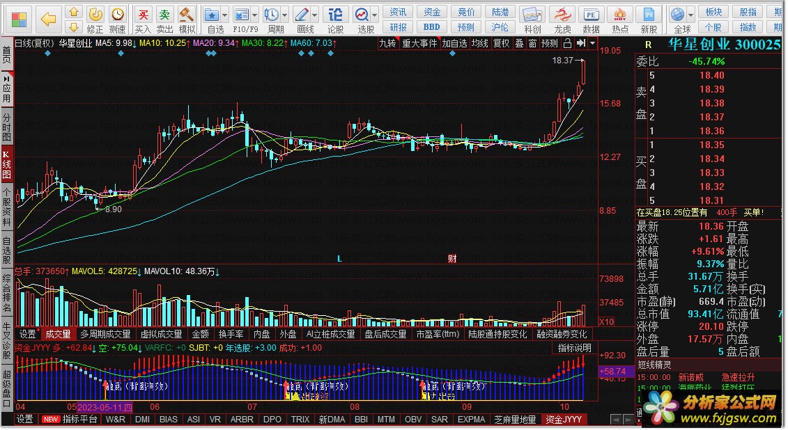Select the 资金JYYY indicator tab
This screenshot has width=788, height=430.
tap(564, 420)
